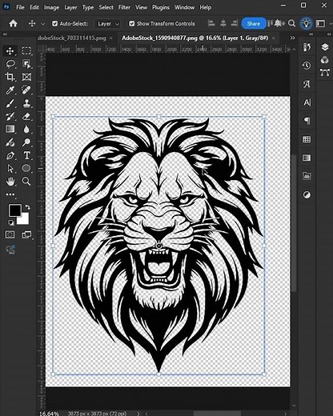
Task: Open the Image menu
Action: [51, 7]
